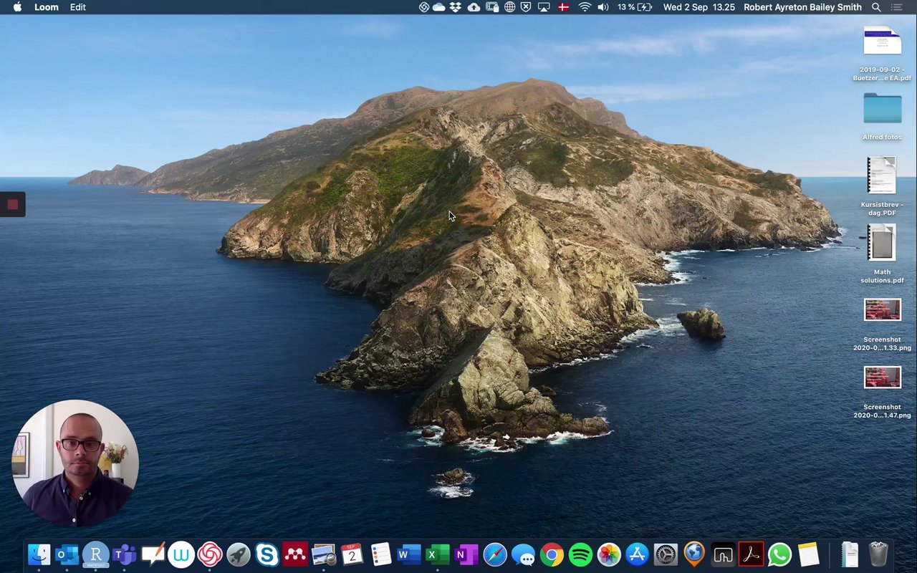Open Microsoft Outlook from the dock
This screenshot has height=573, width=917.
(x=67, y=554)
